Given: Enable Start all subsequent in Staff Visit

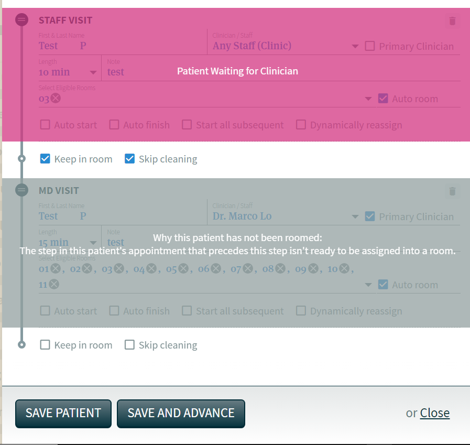Looking at the screenshot, I should point(187,125).
